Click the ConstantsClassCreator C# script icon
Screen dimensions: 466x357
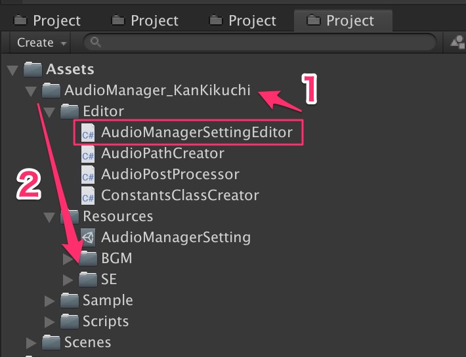(x=88, y=196)
